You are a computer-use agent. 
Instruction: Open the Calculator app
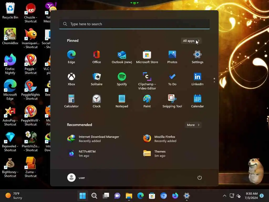(71, 101)
